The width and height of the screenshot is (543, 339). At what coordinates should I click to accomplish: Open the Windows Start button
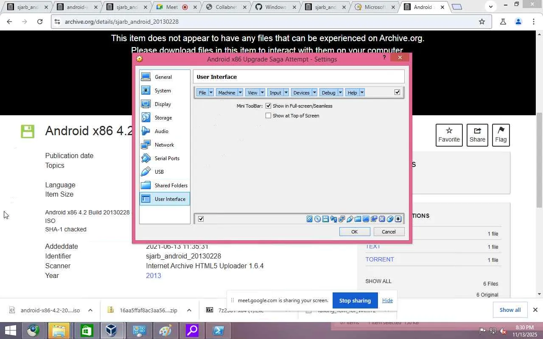[10, 331]
